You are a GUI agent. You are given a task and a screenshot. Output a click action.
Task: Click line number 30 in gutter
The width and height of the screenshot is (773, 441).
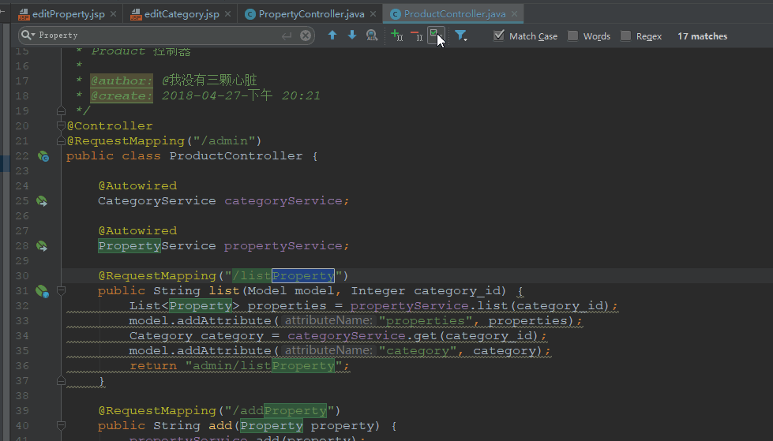click(x=21, y=275)
